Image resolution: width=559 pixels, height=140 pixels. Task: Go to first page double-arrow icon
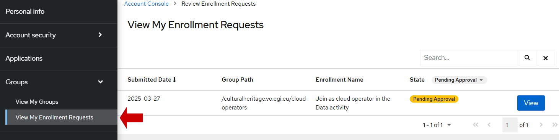point(476,125)
